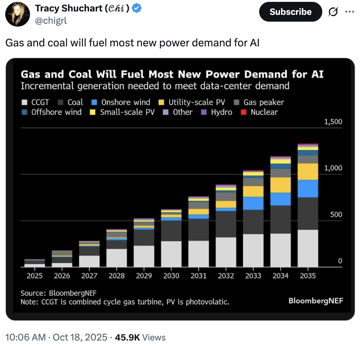360x347 pixels.
Task: Click the blue verified badge
Action: tap(137, 8)
